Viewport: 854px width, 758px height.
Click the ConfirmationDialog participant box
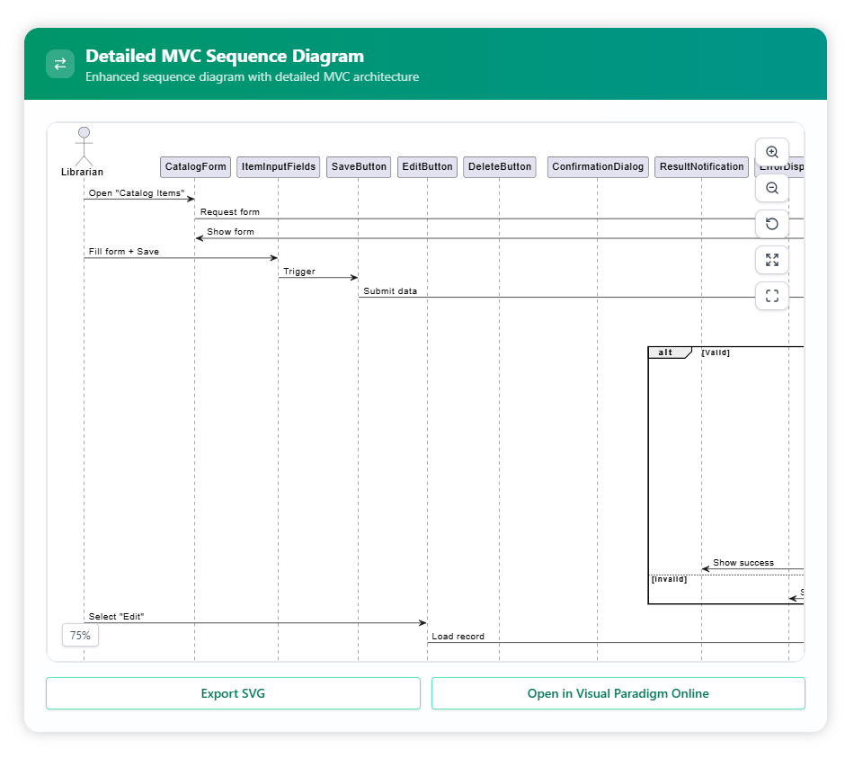click(x=598, y=166)
